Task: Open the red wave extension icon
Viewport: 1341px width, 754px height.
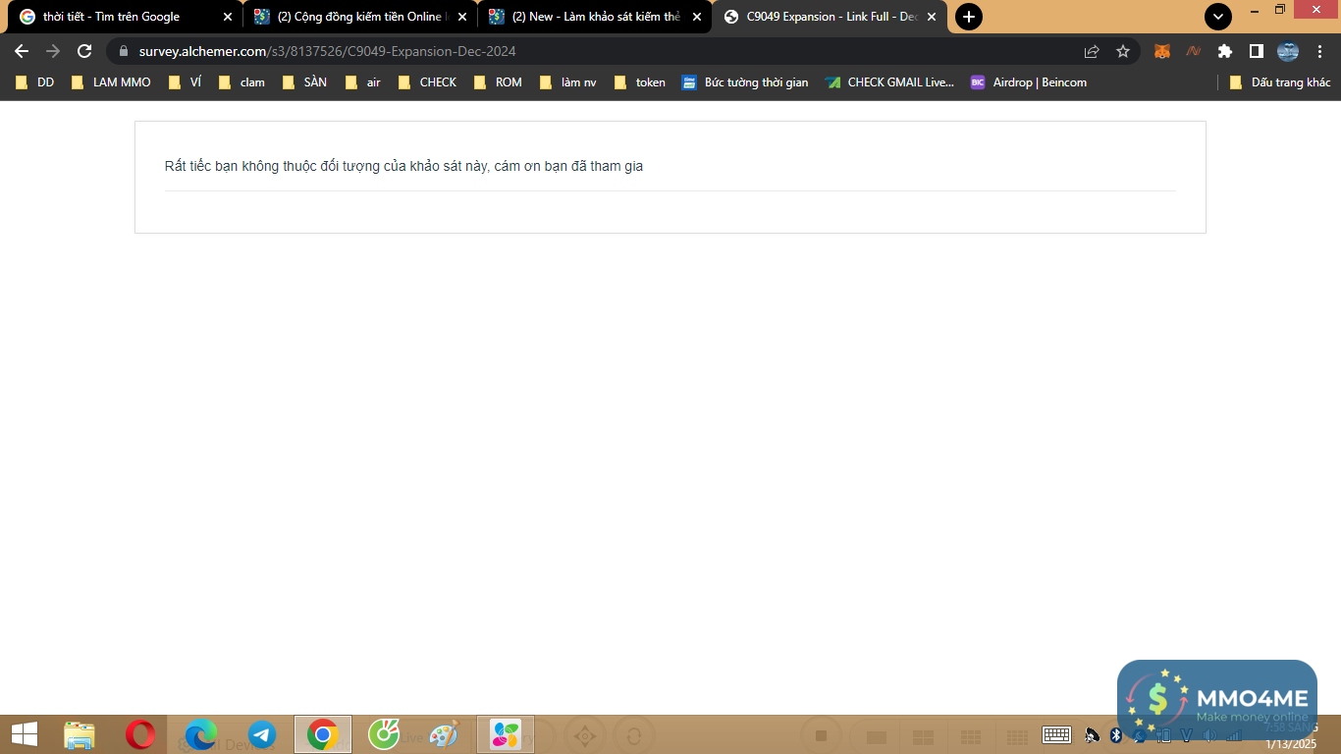Action: tap(1194, 51)
